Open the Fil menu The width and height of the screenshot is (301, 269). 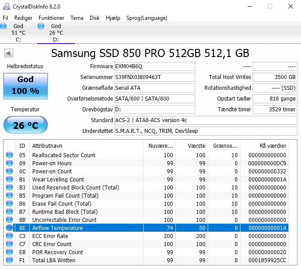click(x=5, y=18)
